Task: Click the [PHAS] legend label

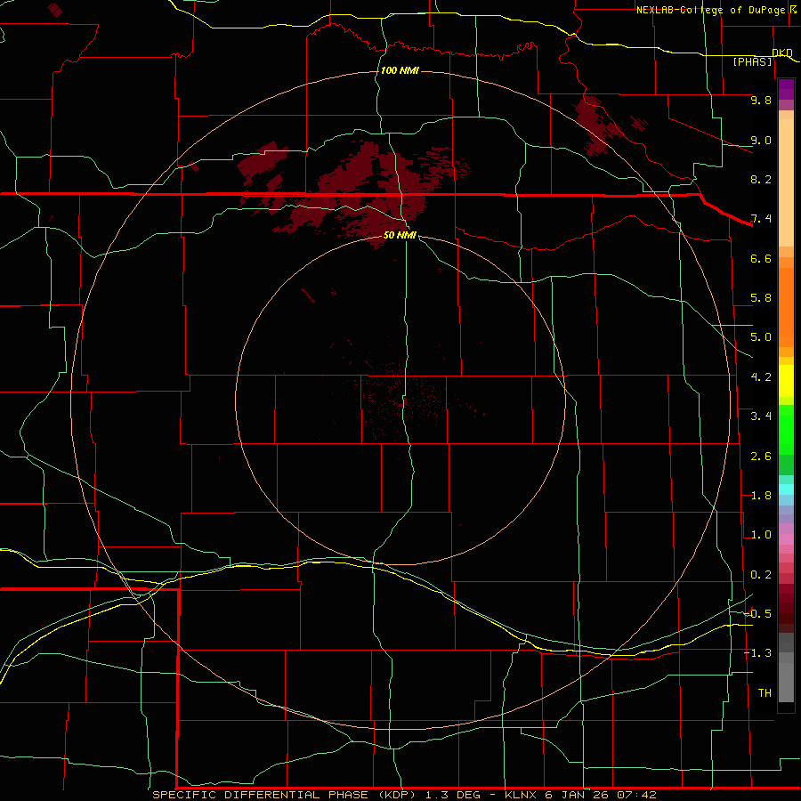Action: 752,61
